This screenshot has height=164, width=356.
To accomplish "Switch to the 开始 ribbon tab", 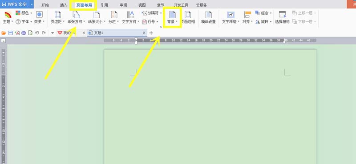I will [45, 5].
